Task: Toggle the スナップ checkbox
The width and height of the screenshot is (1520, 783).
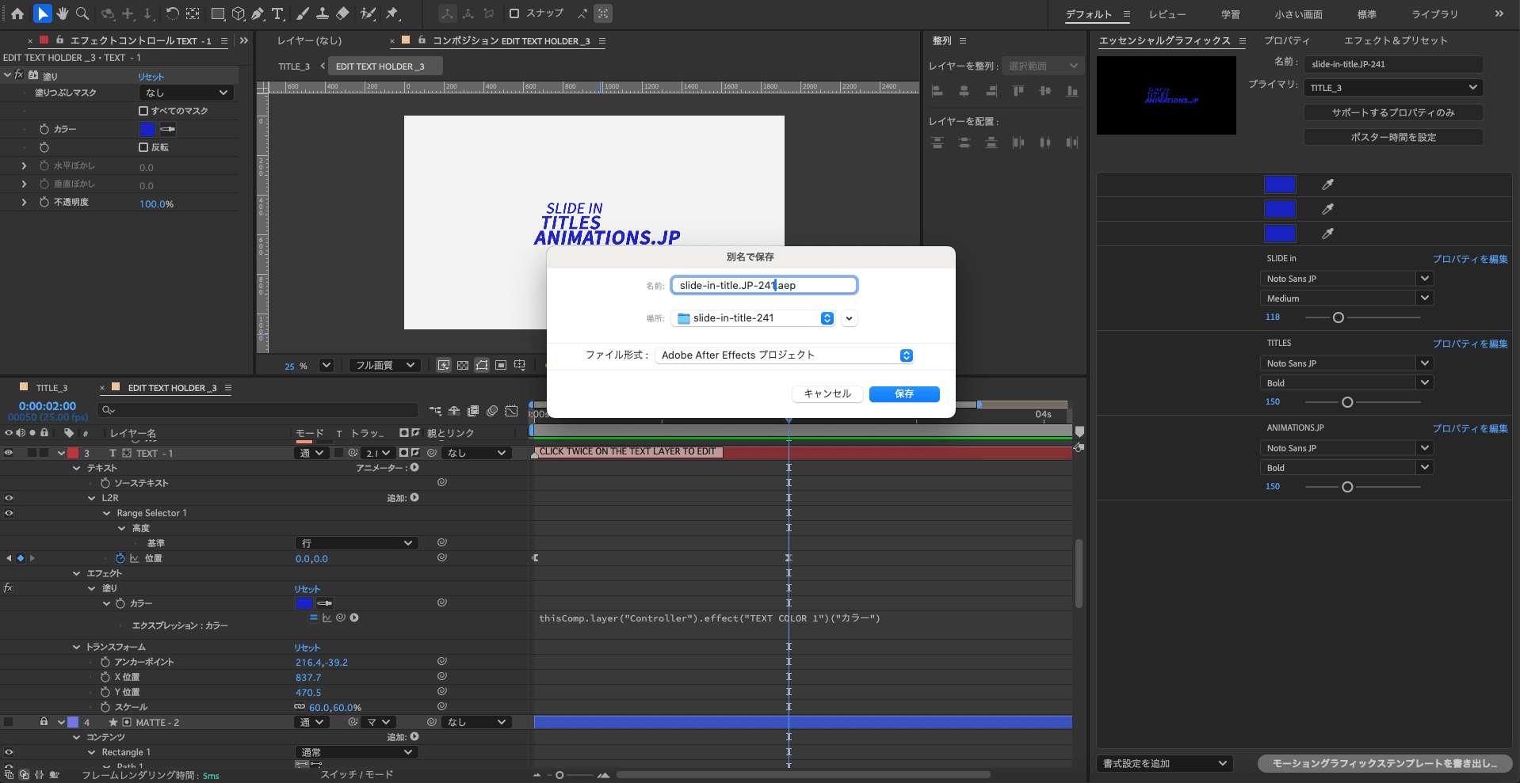Action: [x=514, y=13]
